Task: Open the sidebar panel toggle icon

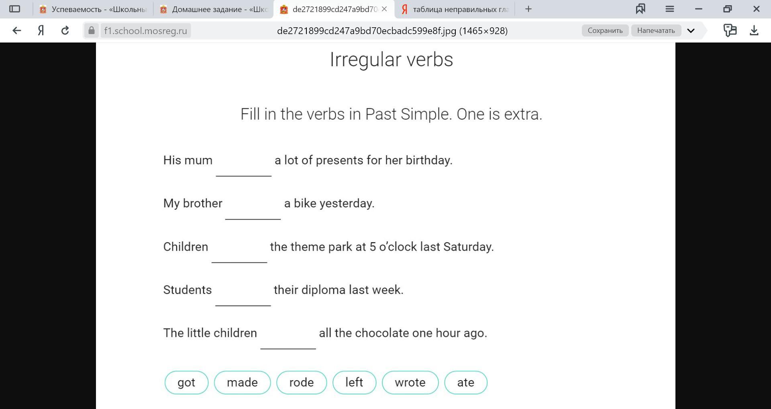Action: (x=14, y=9)
